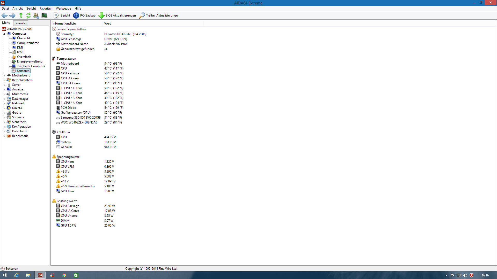Open the Bericht menu
Screen dimensions: 497x279
pos(31,9)
